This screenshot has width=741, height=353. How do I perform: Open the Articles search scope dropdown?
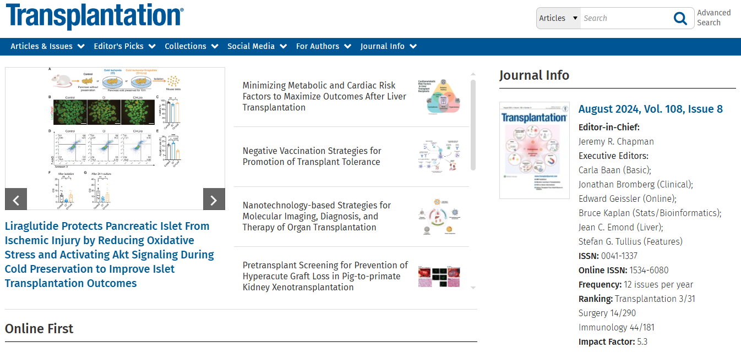coord(559,18)
